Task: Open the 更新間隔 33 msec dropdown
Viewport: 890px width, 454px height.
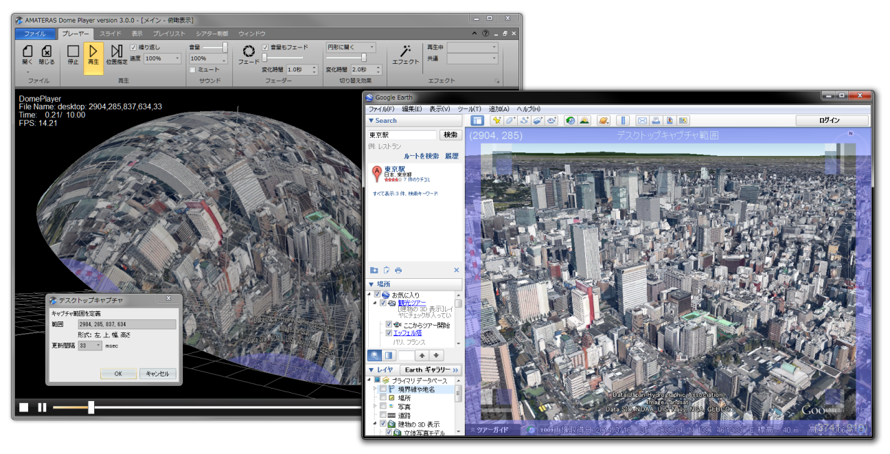Action: coord(90,346)
